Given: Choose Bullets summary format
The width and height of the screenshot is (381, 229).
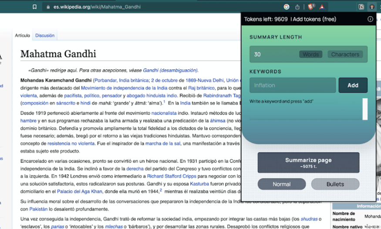Looking at the screenshot, I should coord(335,184).
